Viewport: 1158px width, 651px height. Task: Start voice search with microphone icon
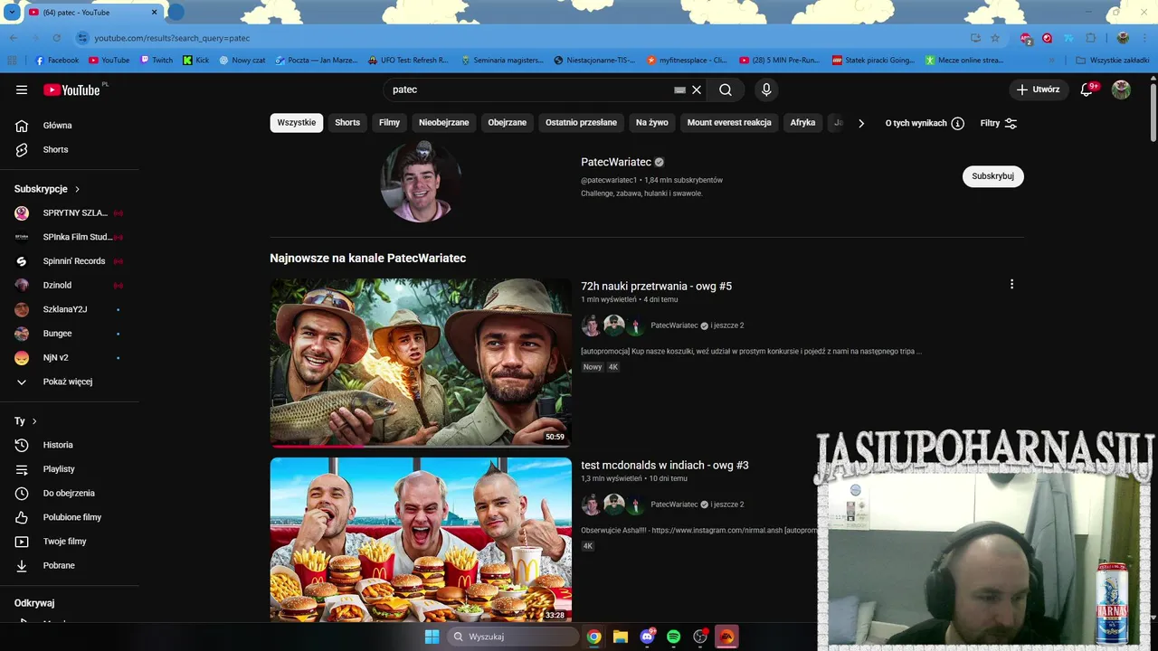[x=766, y=90]
